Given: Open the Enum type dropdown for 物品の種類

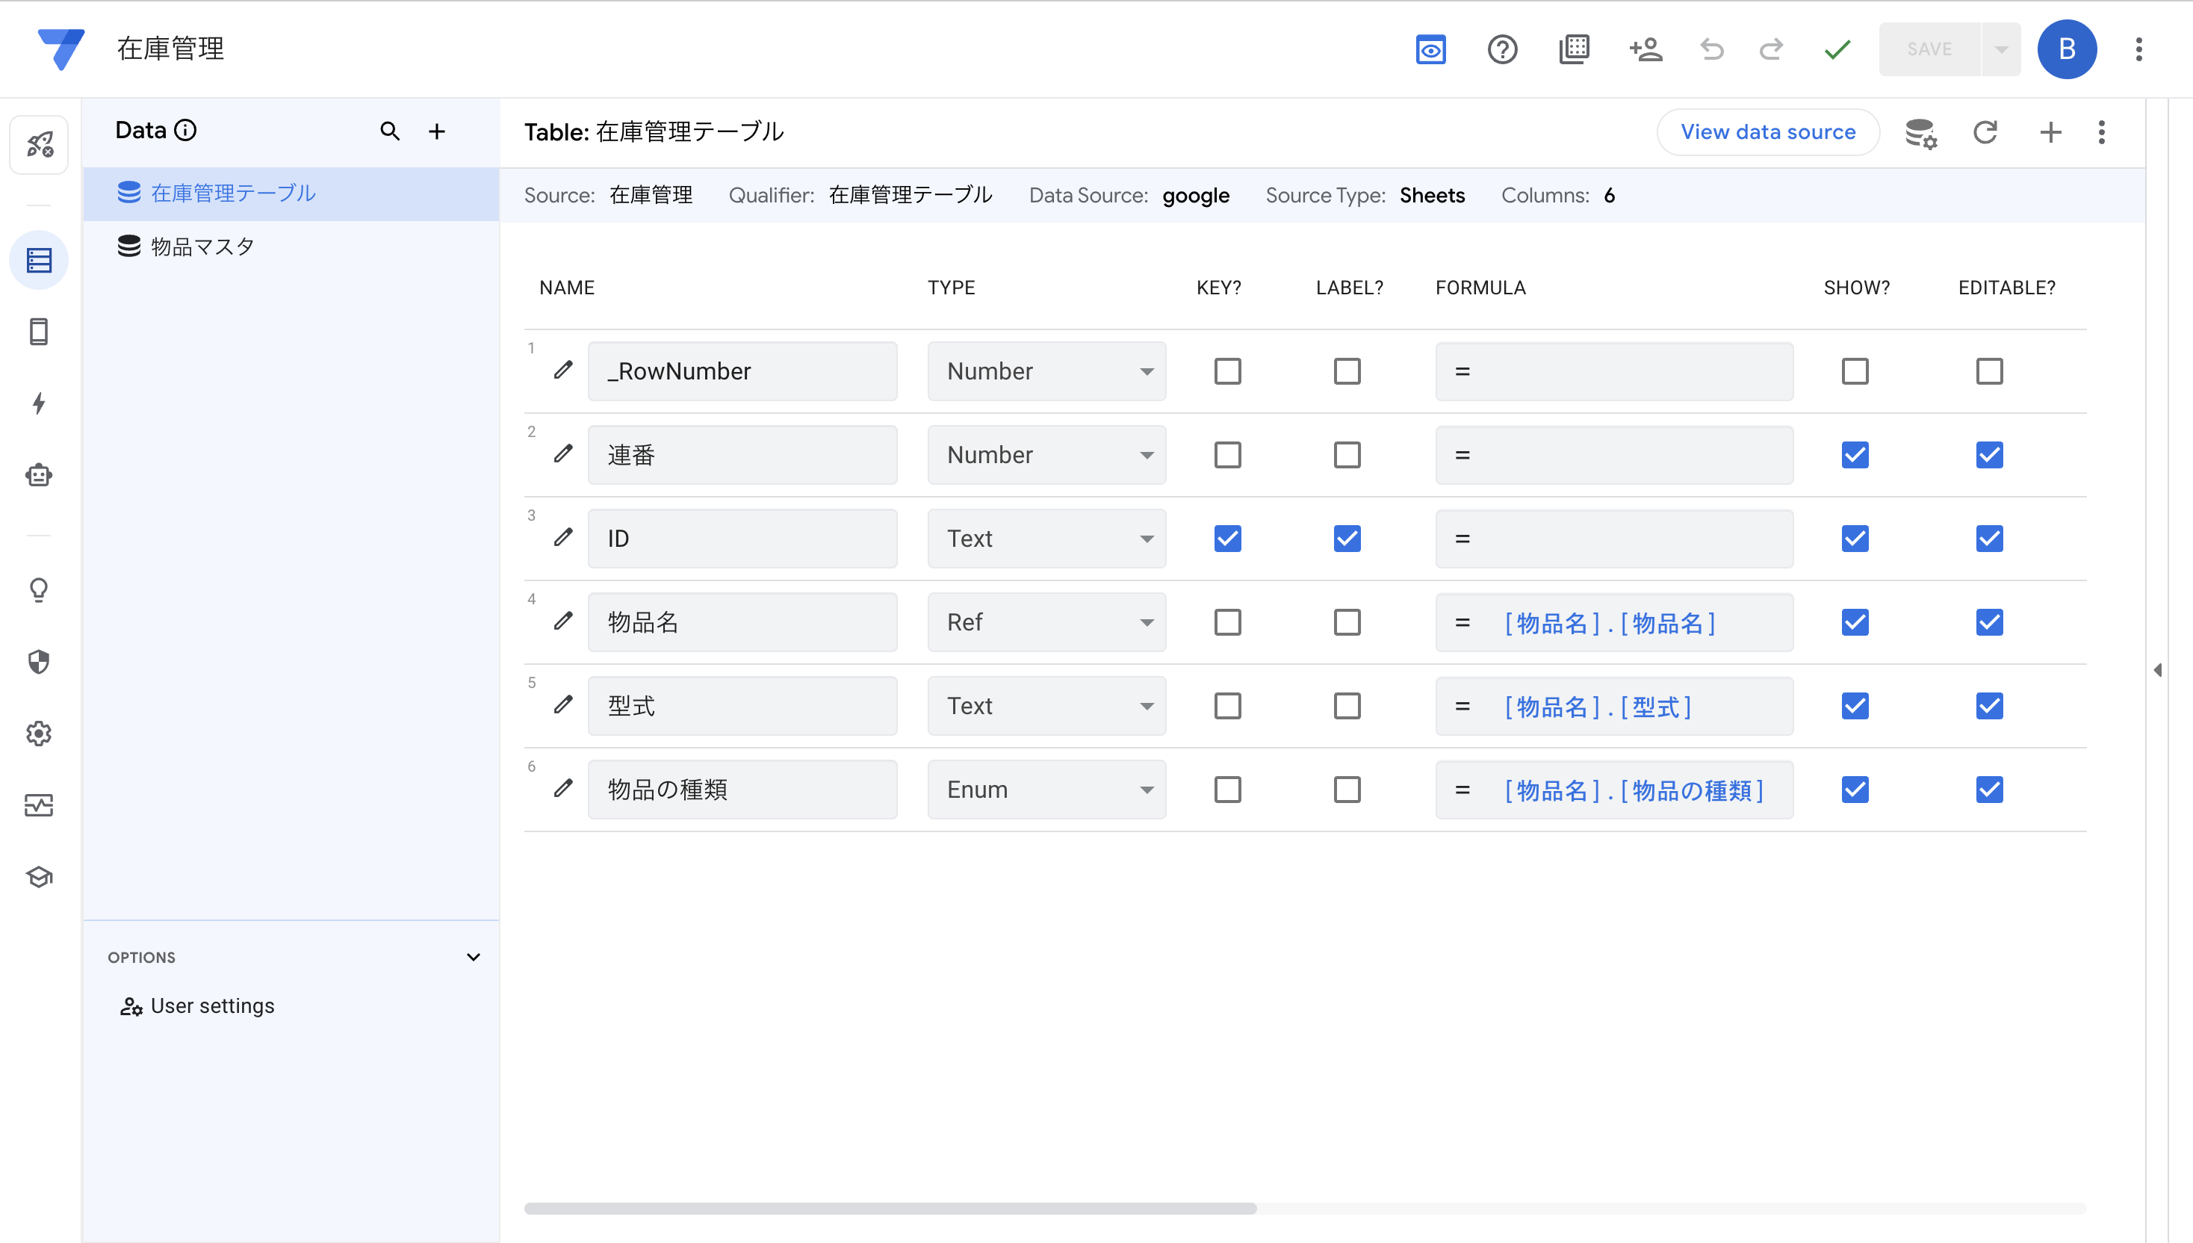Looking at the screenshot, I should click(x=1046, y=790).
